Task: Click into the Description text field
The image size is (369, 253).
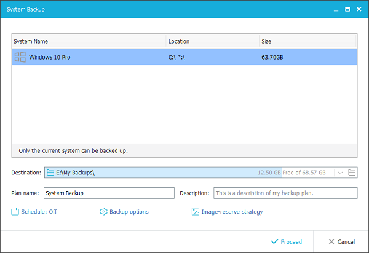Action: coord(285,193)
